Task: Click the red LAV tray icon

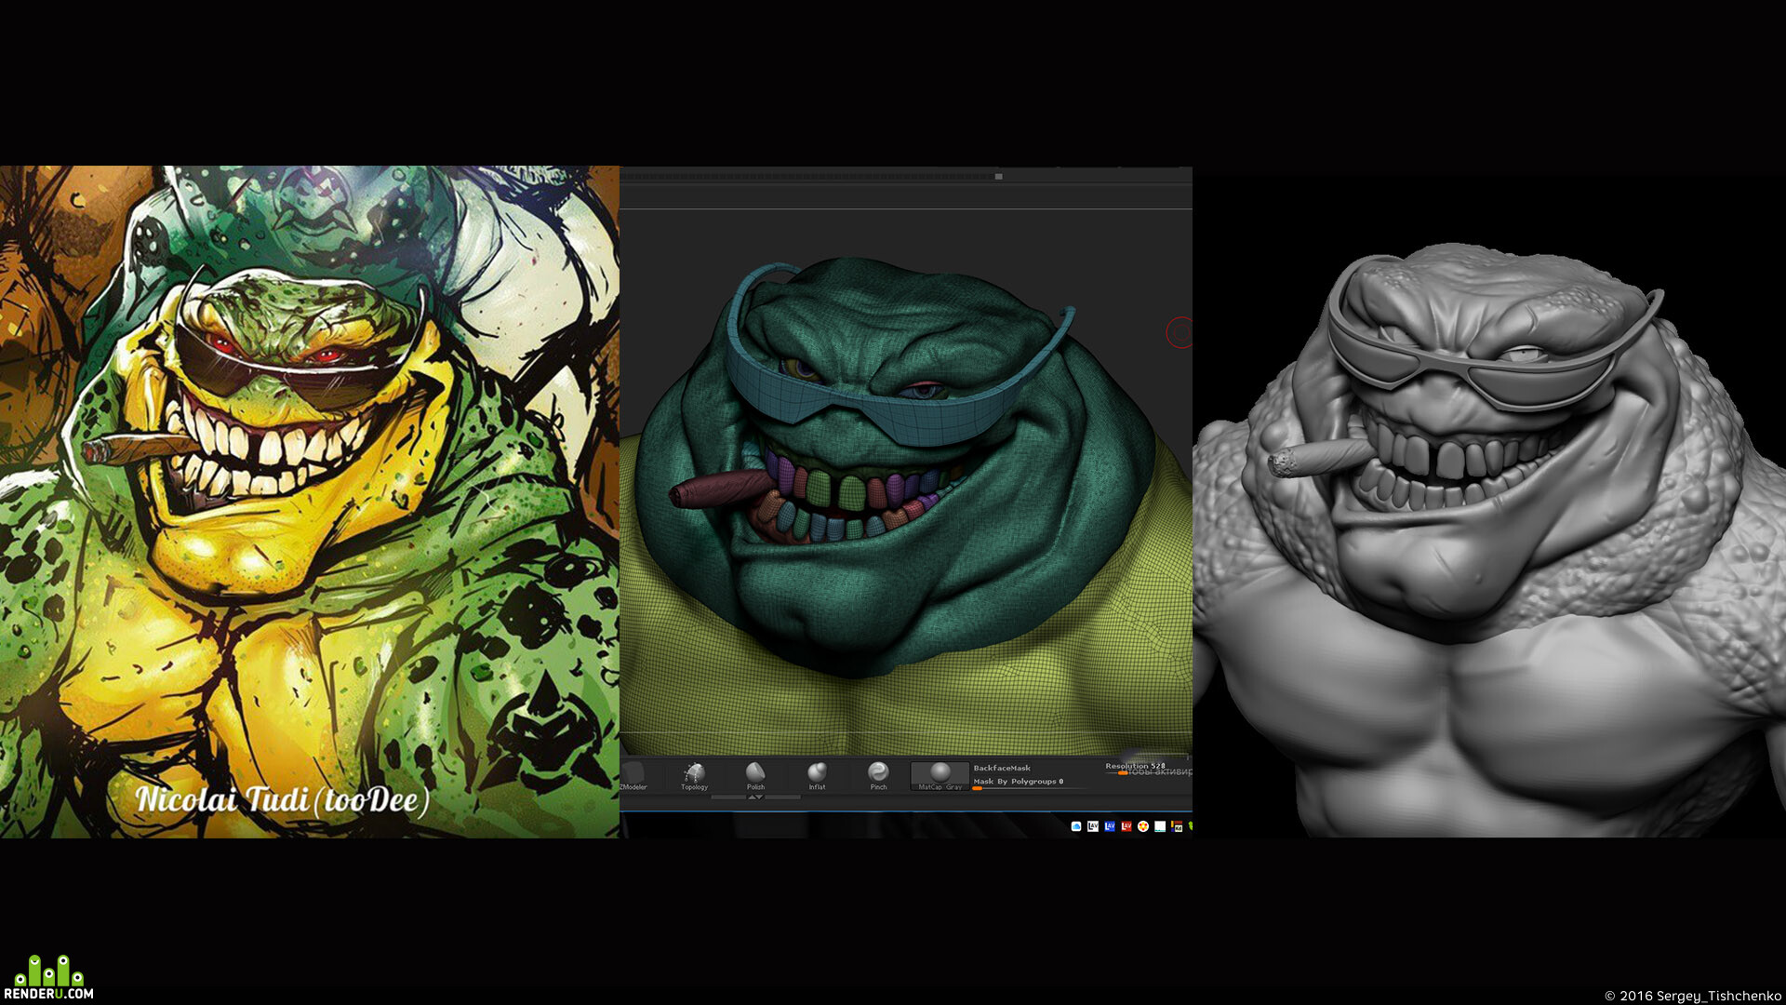Action: [1126, 826]
